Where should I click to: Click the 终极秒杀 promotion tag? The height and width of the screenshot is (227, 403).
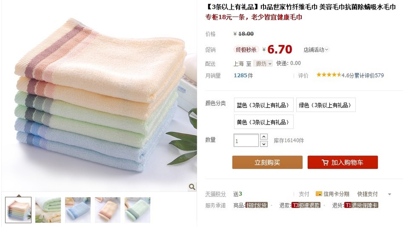(x=246, y=49)
